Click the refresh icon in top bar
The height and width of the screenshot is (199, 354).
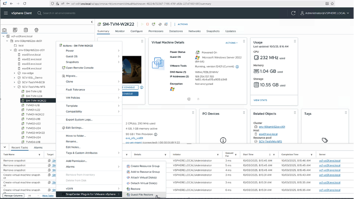[x=293, y=13]
